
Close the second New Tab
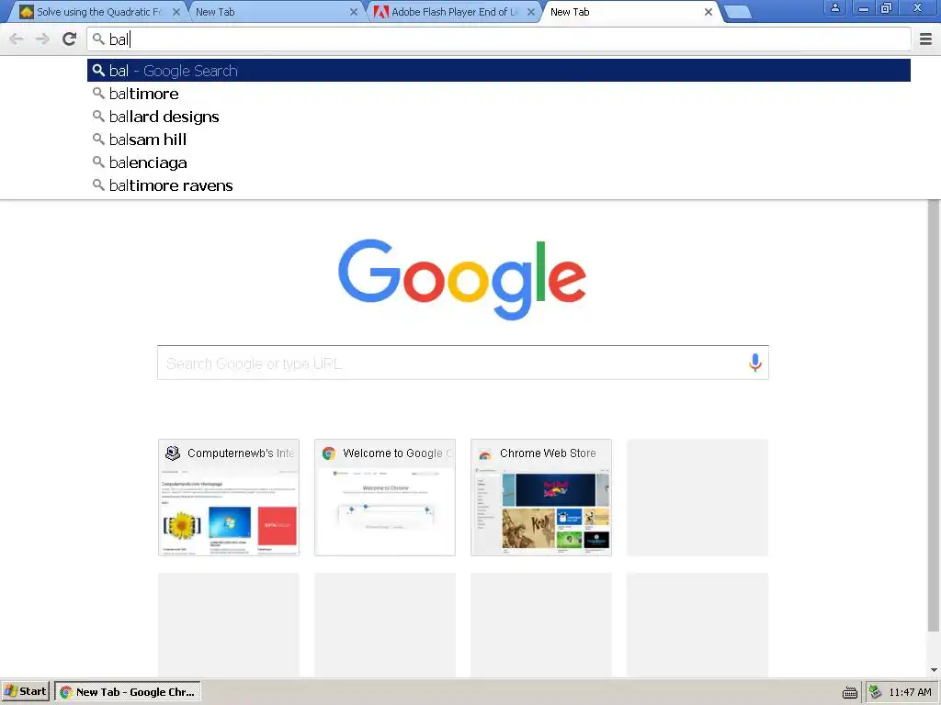coord(354,12)
